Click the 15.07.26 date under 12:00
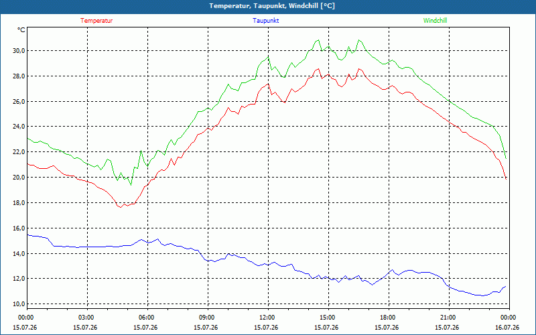This screenshot has width=536, height=335. pos(266,328)
